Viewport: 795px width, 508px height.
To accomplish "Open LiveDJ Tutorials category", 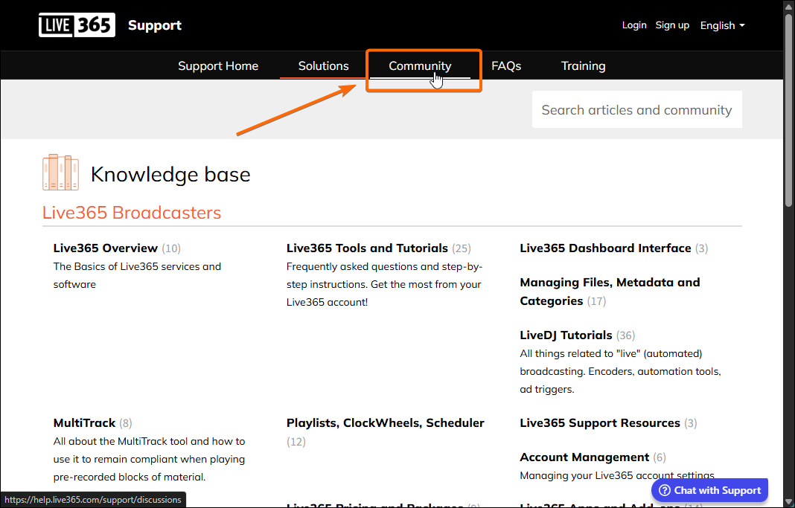I will [x=566, y=335].
